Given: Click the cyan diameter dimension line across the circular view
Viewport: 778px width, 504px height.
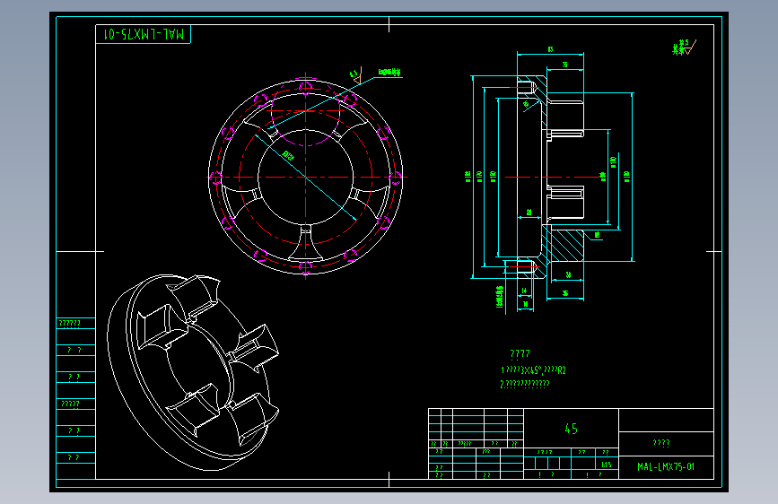Looking at the screenshot, I should (x=306, y=177).
